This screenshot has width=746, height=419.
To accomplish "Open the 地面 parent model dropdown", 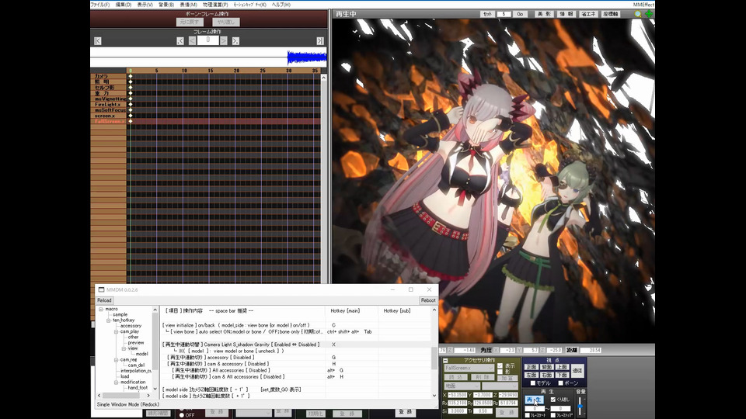I will pyautogui.click(x=462, y=386).
